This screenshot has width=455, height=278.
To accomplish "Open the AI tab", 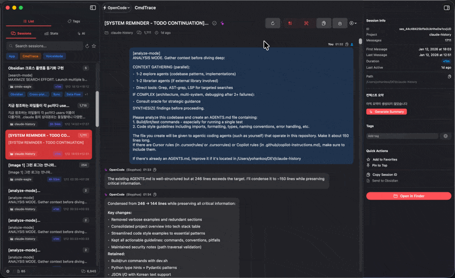I will 81,33.
